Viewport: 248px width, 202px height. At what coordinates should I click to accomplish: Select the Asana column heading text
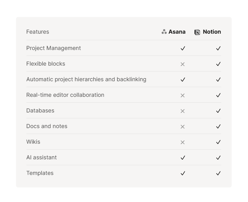177,32
